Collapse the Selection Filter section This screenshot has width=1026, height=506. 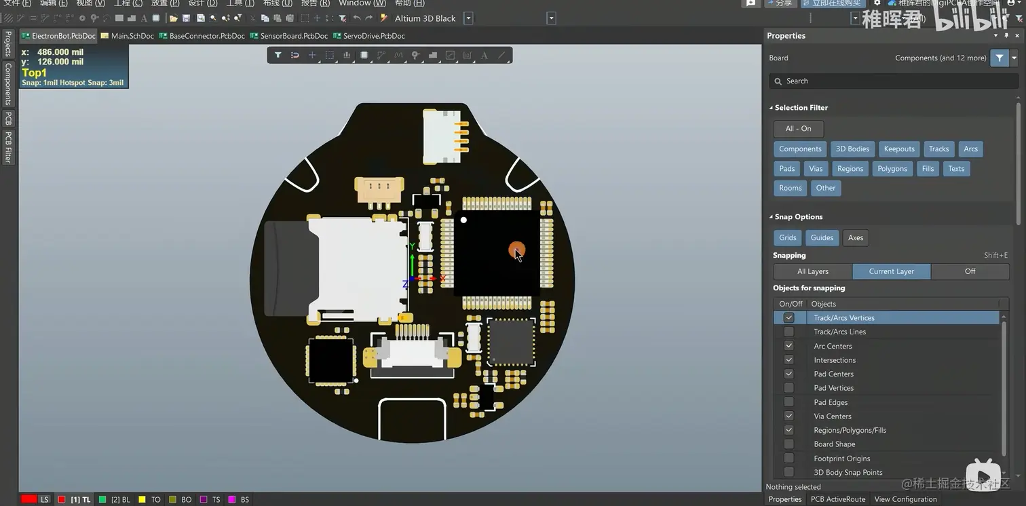pos(771,108)
